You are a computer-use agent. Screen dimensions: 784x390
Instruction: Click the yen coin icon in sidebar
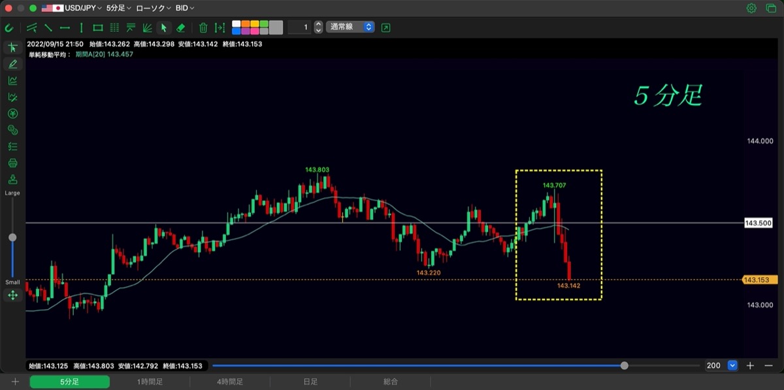tap(12, 114)
